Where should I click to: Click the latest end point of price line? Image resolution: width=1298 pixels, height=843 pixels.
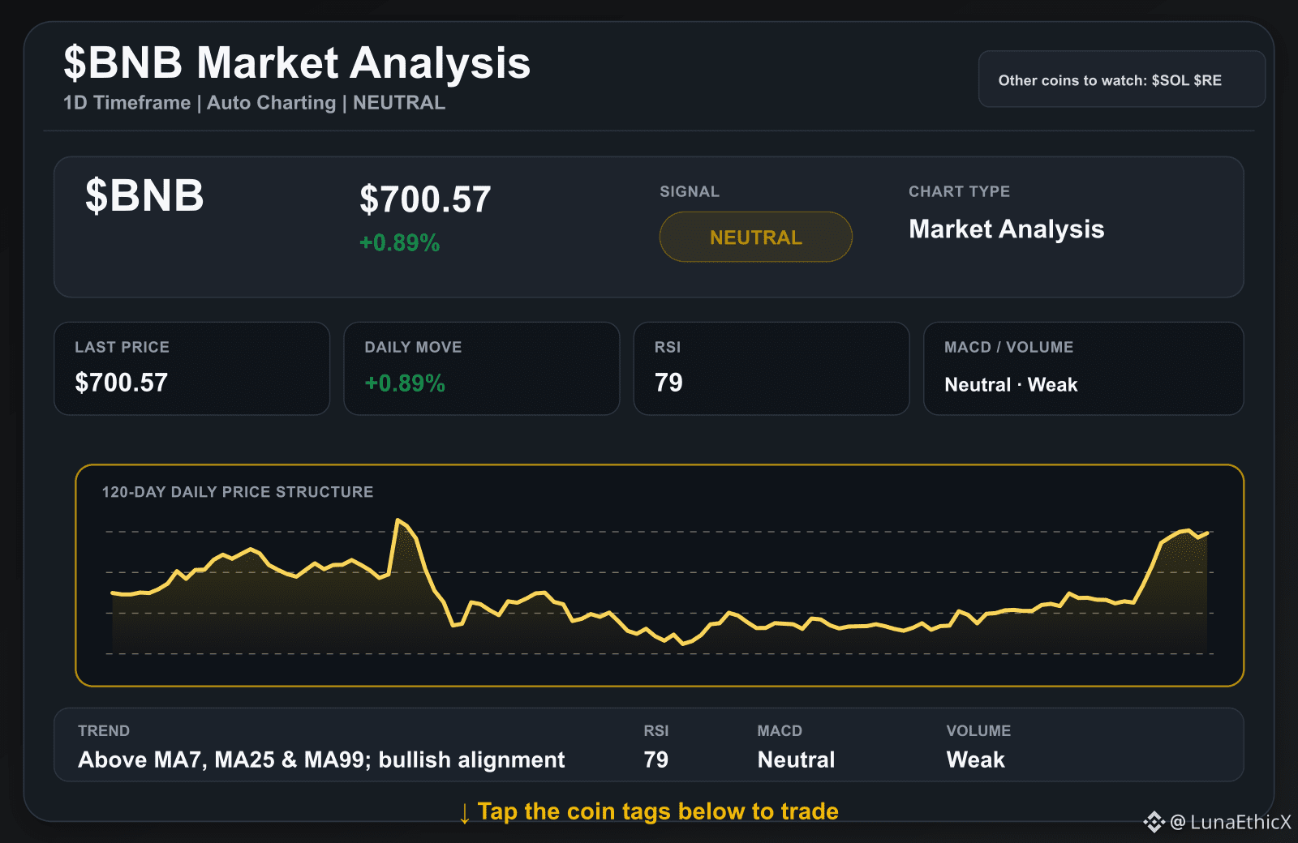(x=1208, y=533)
